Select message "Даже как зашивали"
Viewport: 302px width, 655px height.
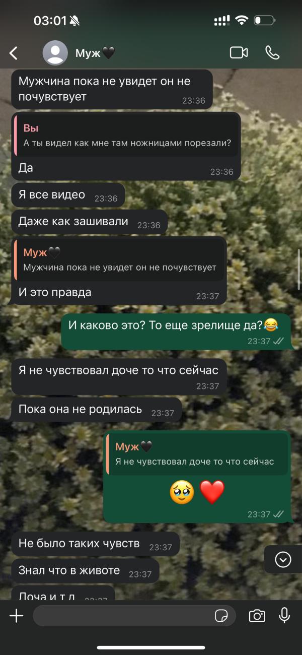[x=90, y=222]
